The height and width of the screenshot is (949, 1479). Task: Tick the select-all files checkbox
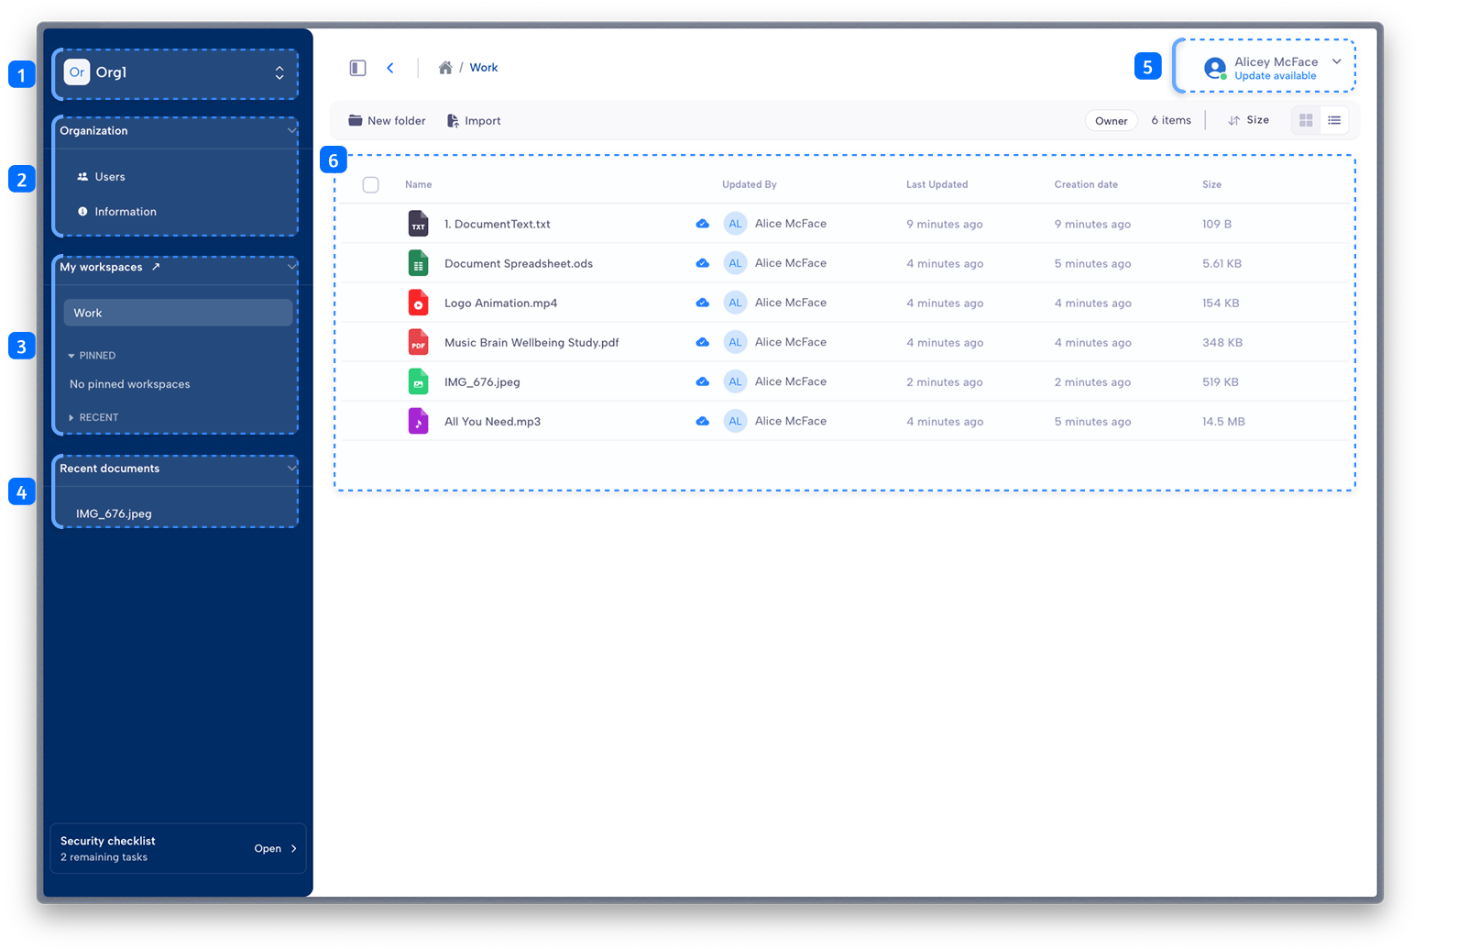point(371,185)
